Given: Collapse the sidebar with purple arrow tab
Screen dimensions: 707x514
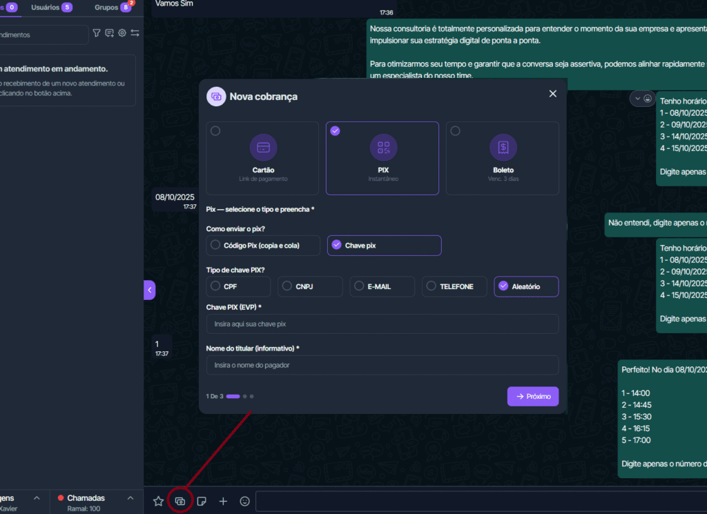Looking at the screenshot, I should (x=150, y=290).
